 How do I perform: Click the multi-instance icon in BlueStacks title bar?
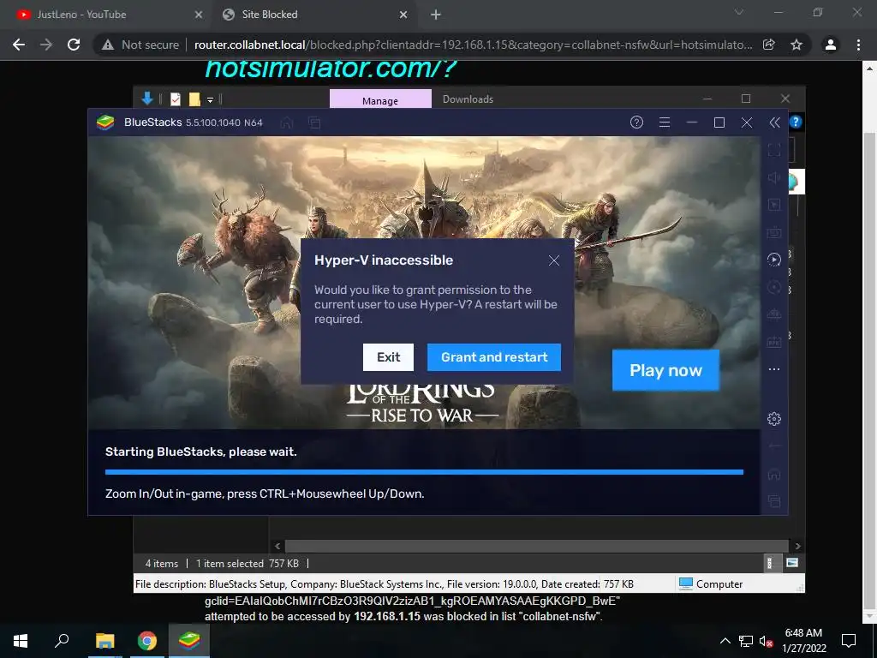click(314, 123)
